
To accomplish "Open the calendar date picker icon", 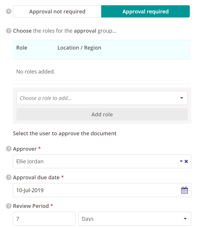I will pos(185,190).
